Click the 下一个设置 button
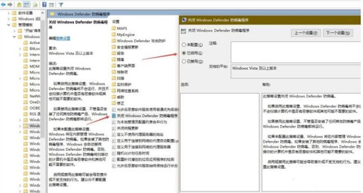This screenshot has height=193, width=363. tap(338, 33)
